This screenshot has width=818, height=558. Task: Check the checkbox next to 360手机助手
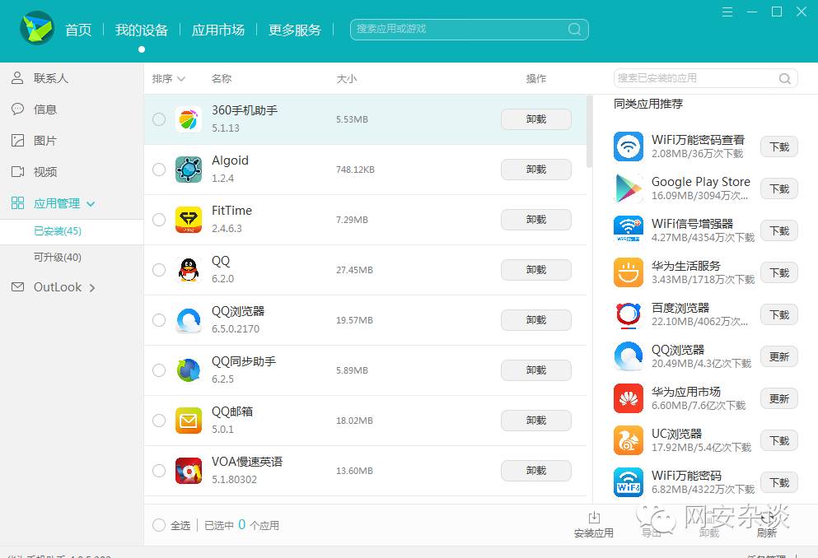pyautogui.click(x=158, y=119)
